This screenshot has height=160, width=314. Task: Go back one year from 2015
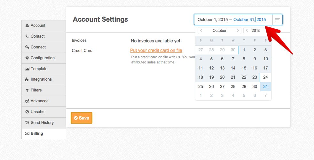(247, 31)
